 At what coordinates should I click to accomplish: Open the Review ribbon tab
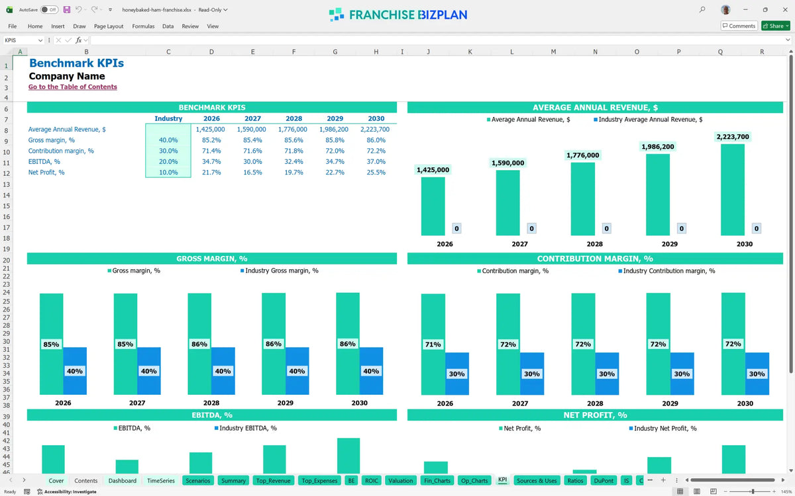(x=190, y=26)
